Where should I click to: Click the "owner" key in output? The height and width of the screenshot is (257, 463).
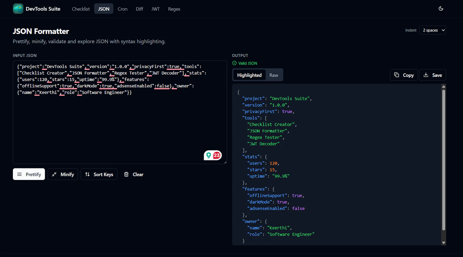click(251, 222)
